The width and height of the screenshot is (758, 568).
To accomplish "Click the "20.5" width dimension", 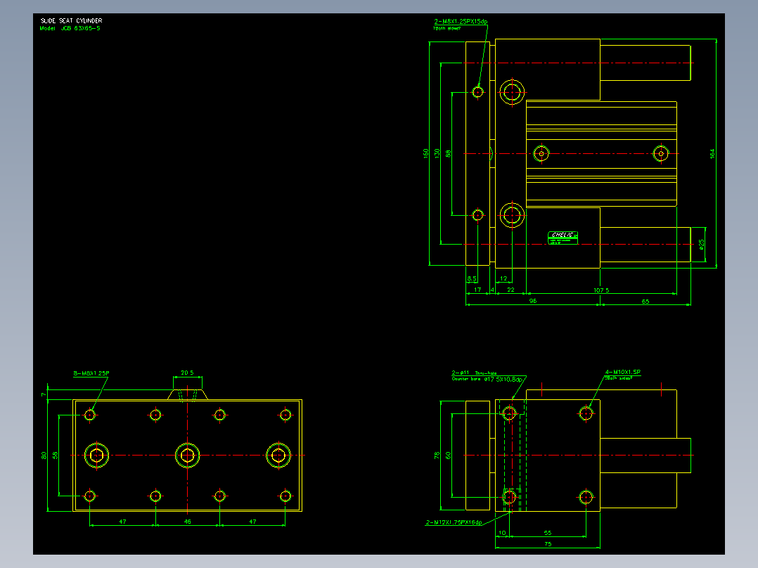I will (x=187, y=373).
